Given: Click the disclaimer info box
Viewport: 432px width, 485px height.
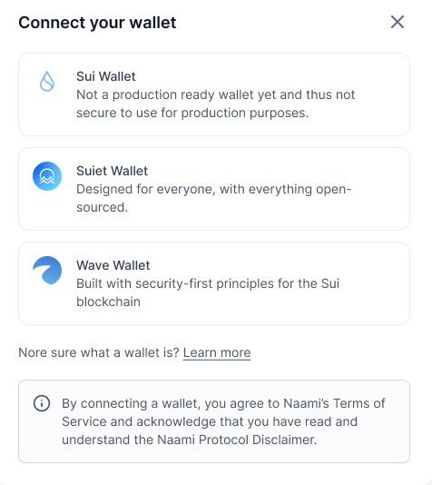Looking at the screenshot, I should coord(214,421).
